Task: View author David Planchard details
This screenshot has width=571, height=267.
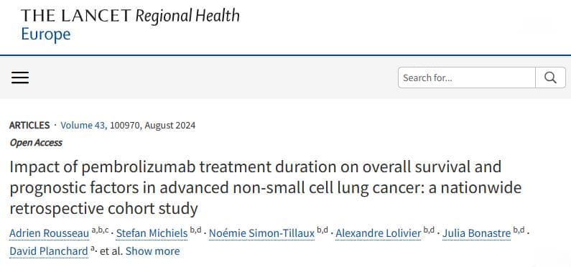Action: [49, 251]
